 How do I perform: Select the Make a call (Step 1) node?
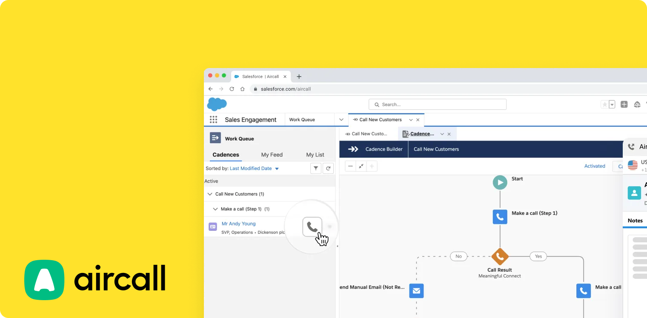[x=500, y=216]
